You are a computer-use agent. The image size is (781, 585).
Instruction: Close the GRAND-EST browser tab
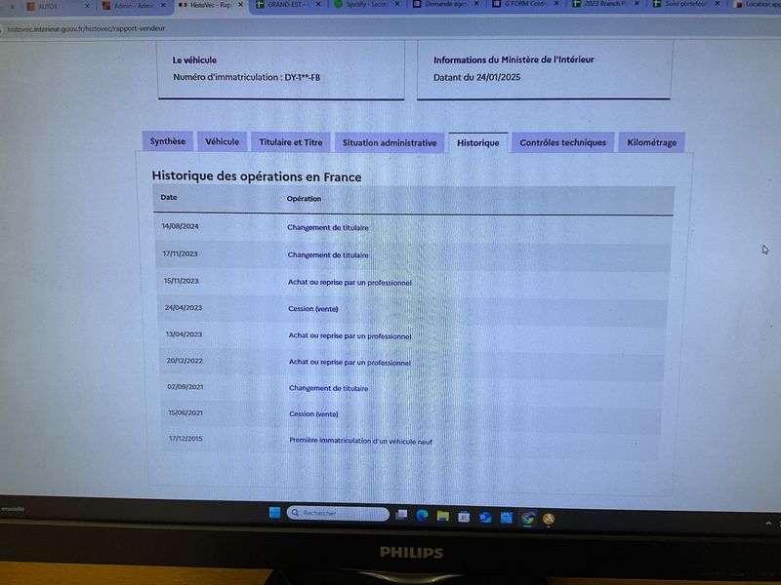318,4
